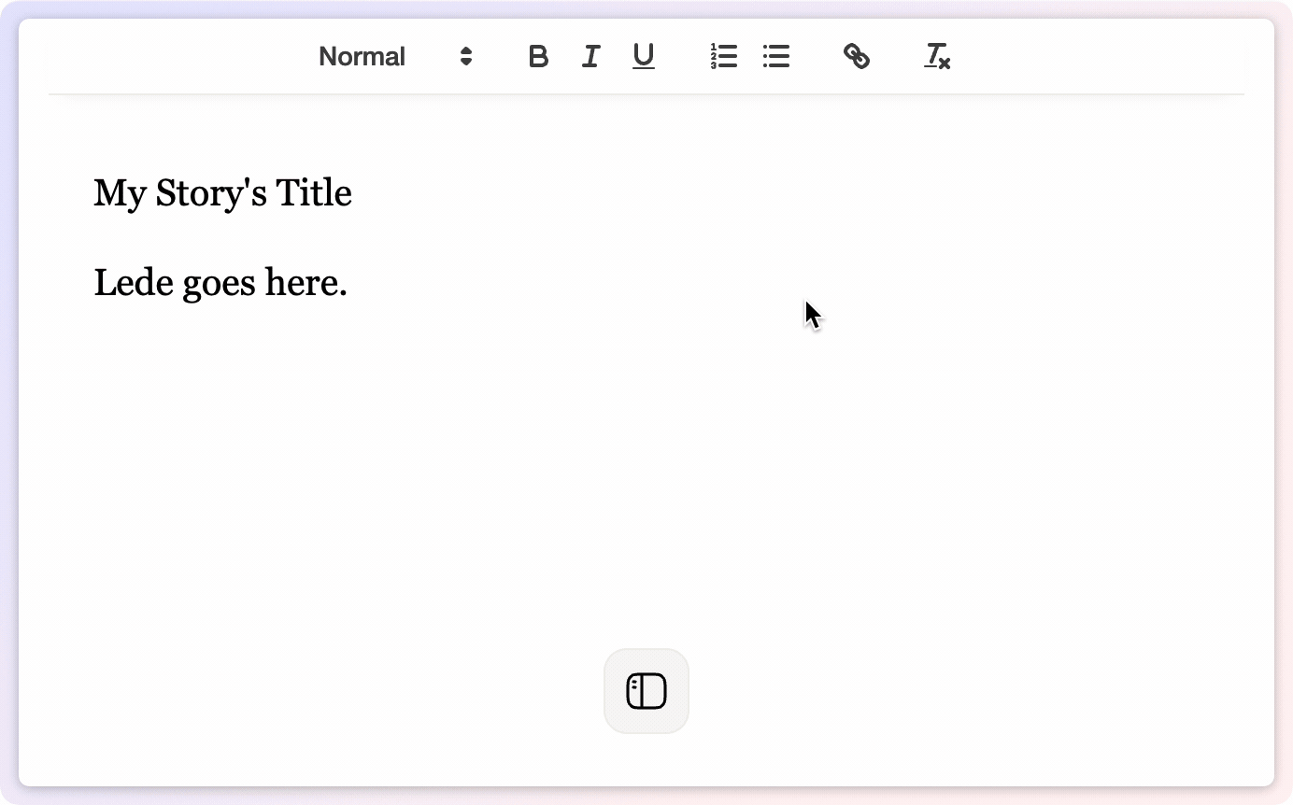This screenshot has width=1293, height=805.
Task: Toggle the ordered list off
Action: click(x=724, y=57)
